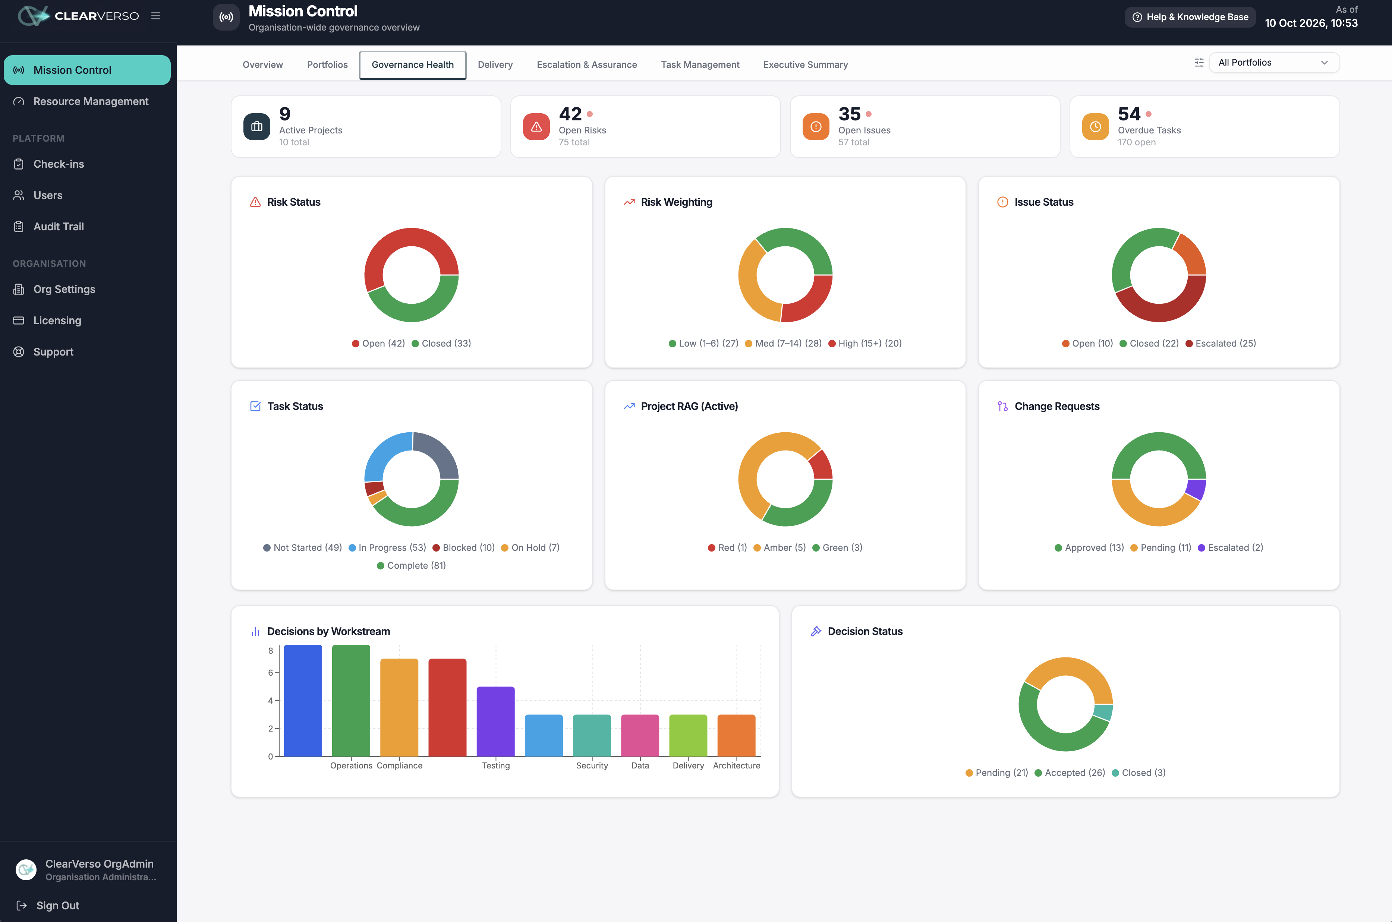Screen dimensions: 1392x922
Task: Go to the Task Management tab
Action: click(x=700, y=65)
